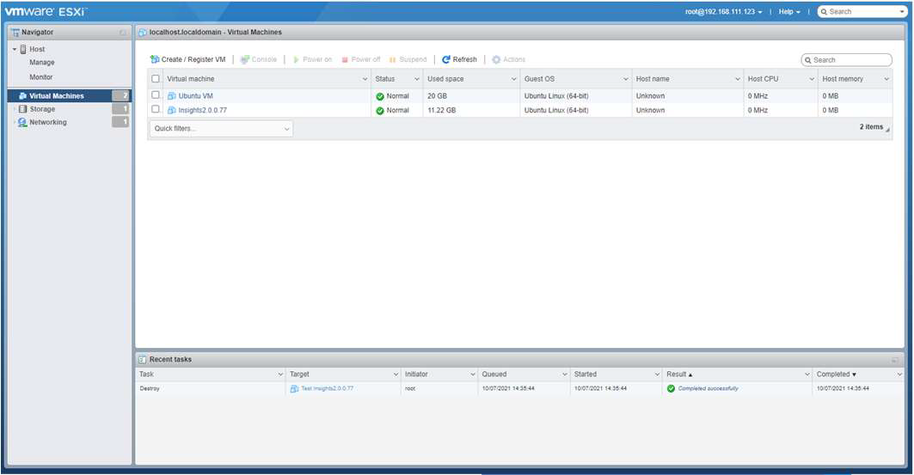Minimize the Navigator panel
This screenshot has width=914, height=475.
122,33
